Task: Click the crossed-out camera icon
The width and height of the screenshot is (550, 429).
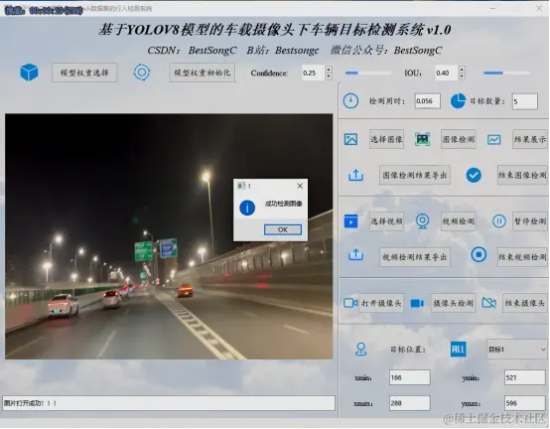Action: [489, 302]
